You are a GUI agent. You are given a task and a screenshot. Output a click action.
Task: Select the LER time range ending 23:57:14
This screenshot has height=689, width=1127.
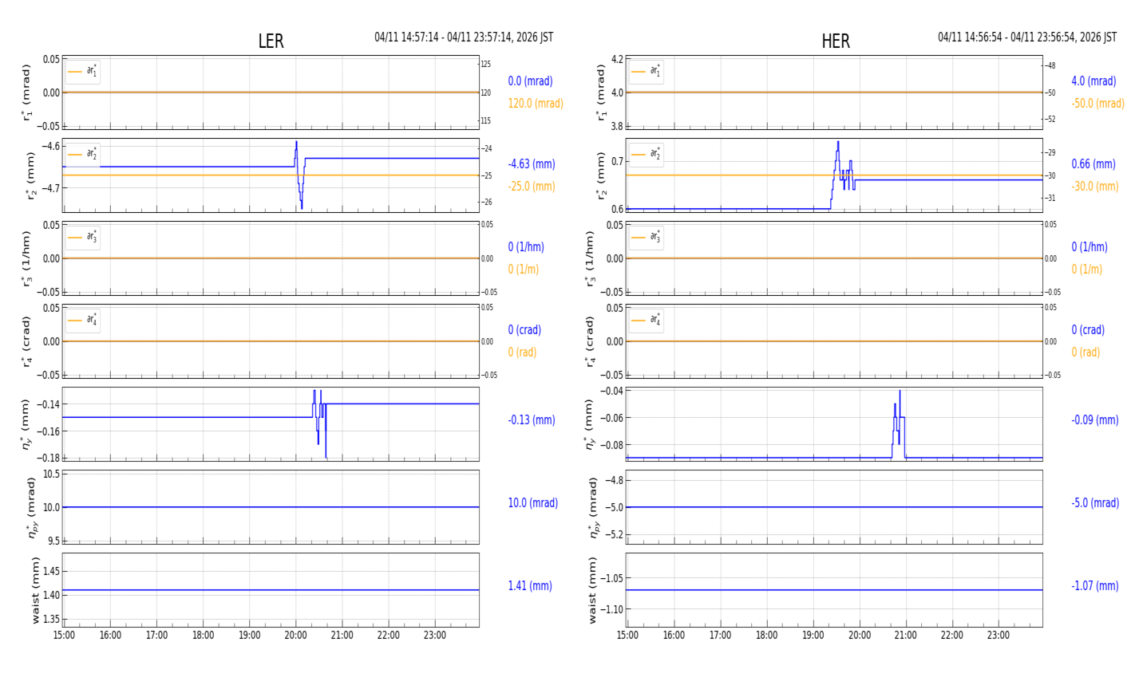(x=464, y=37)
